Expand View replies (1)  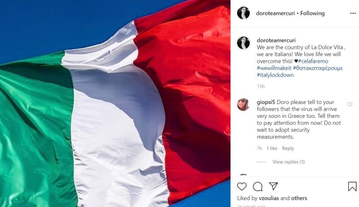click(x=289, y=162)
